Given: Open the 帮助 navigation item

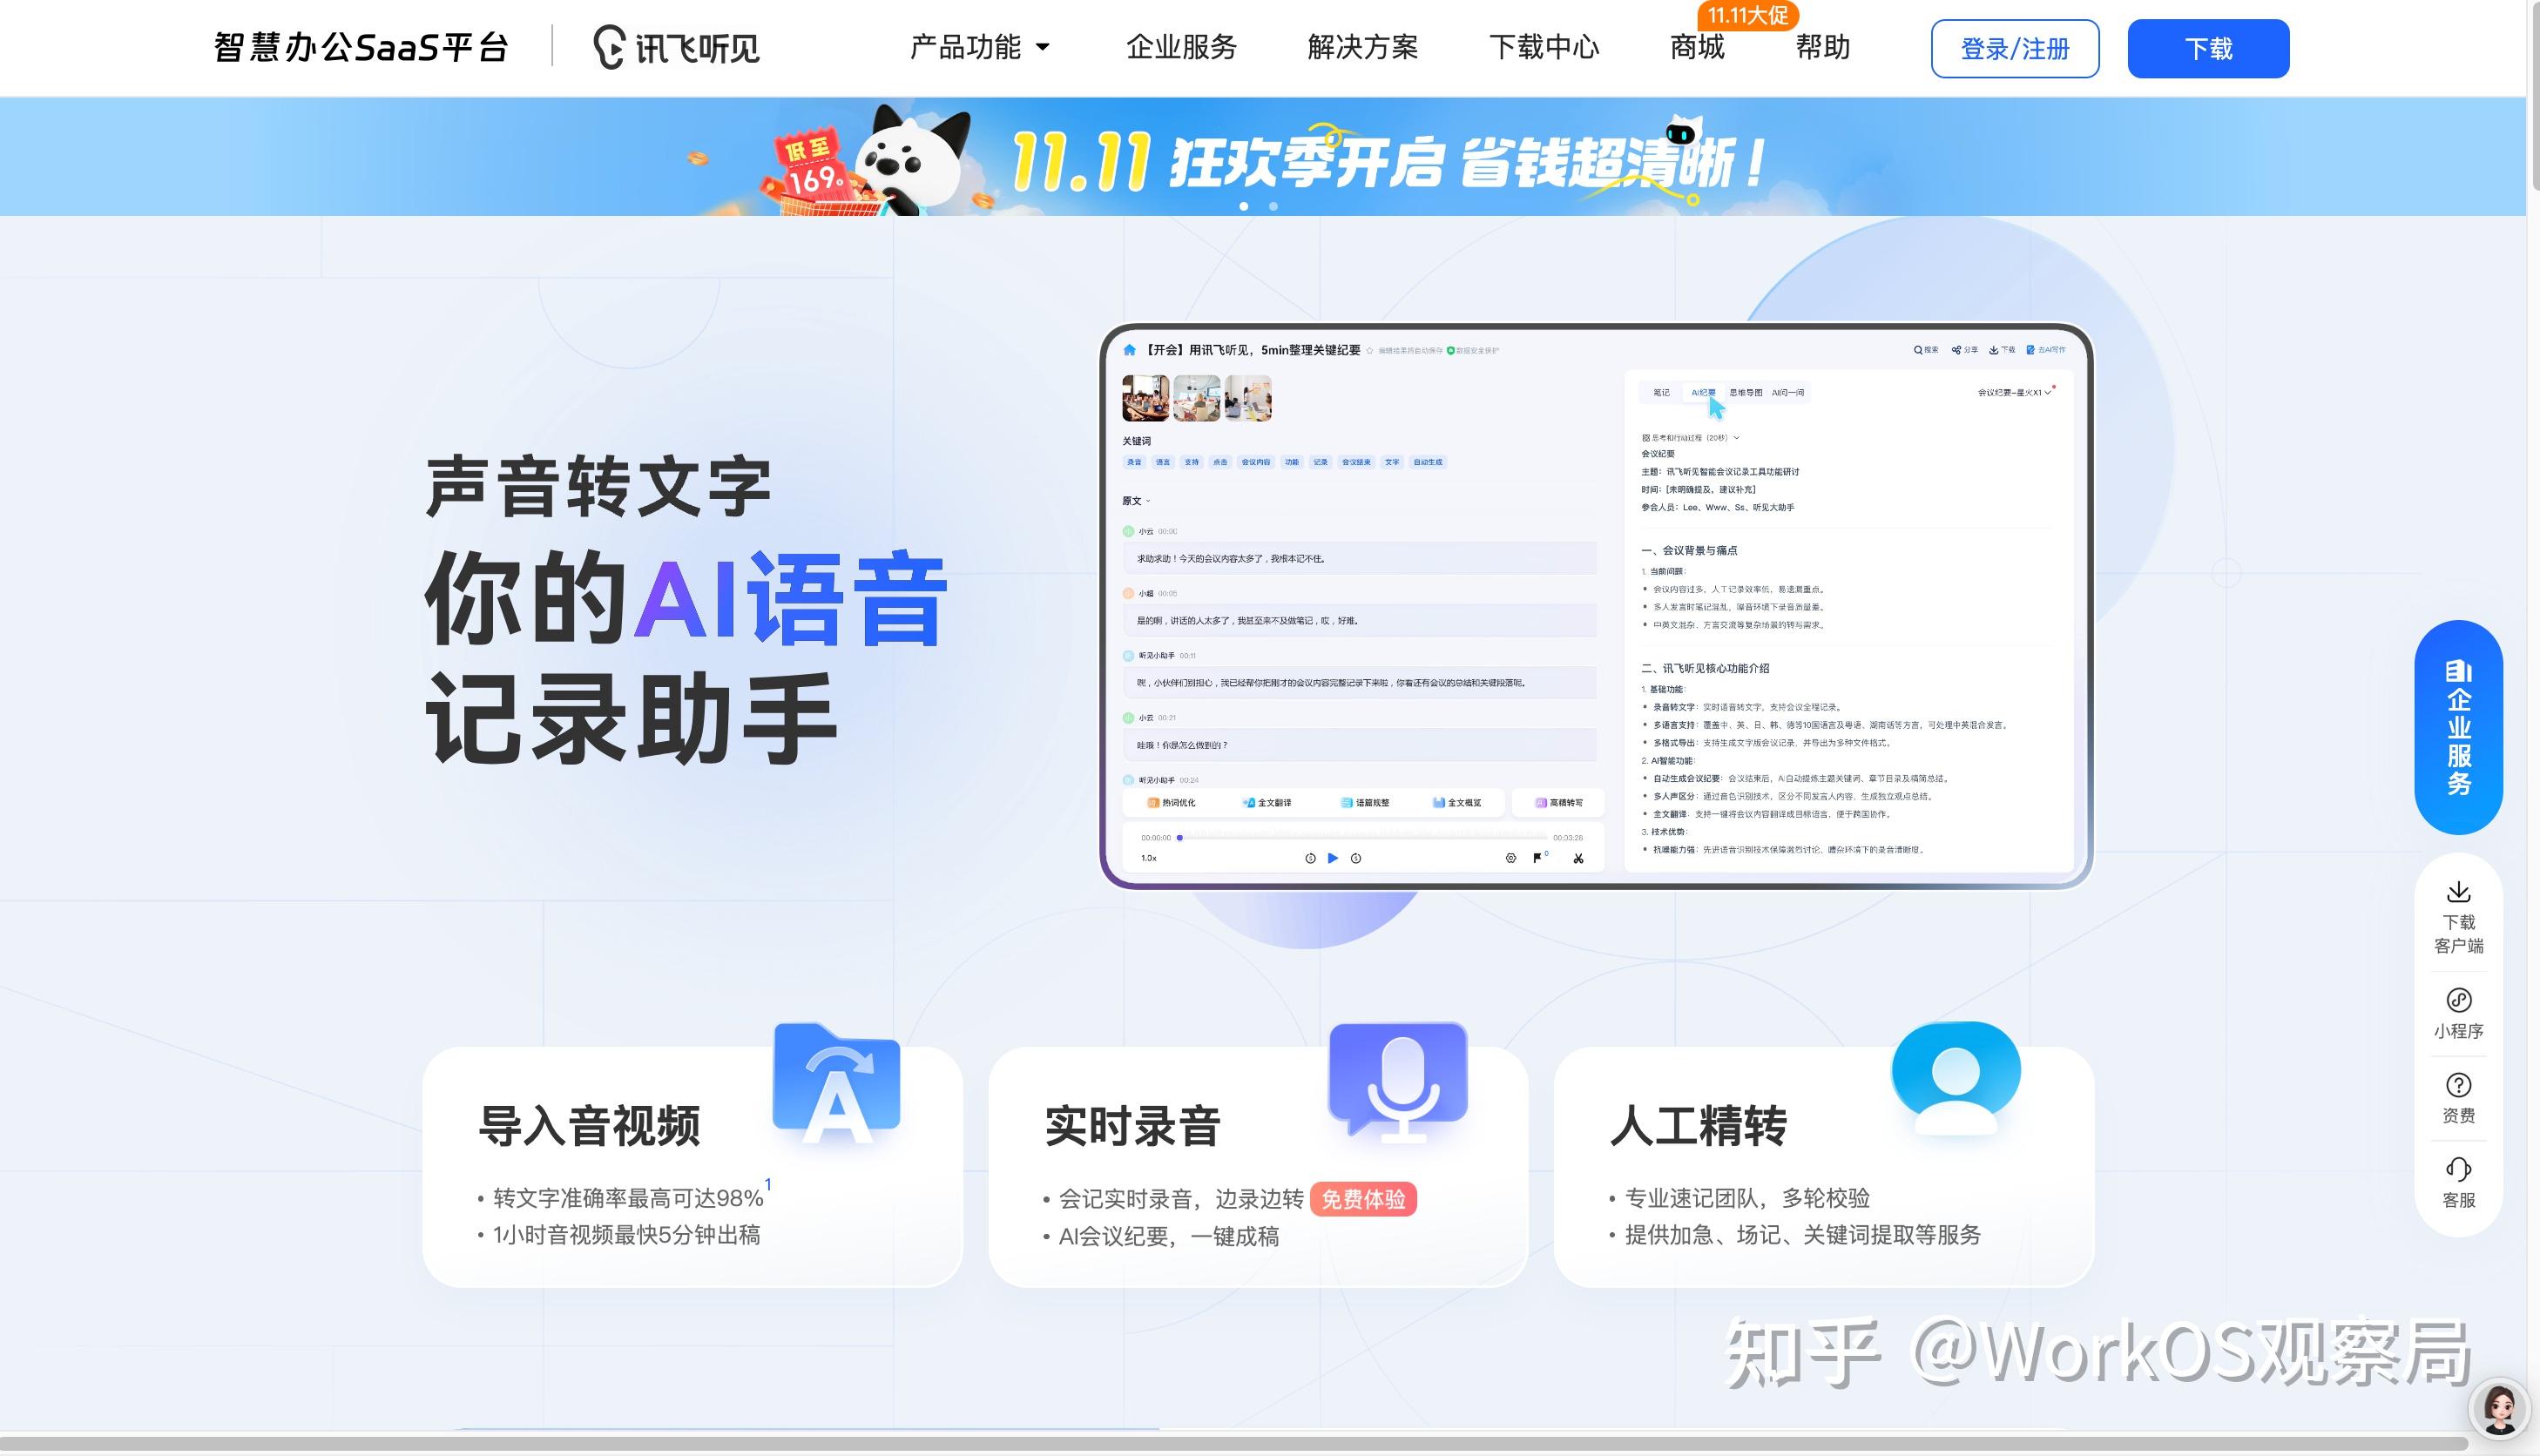Looking at the screenshot, I should pos(1822,47).
